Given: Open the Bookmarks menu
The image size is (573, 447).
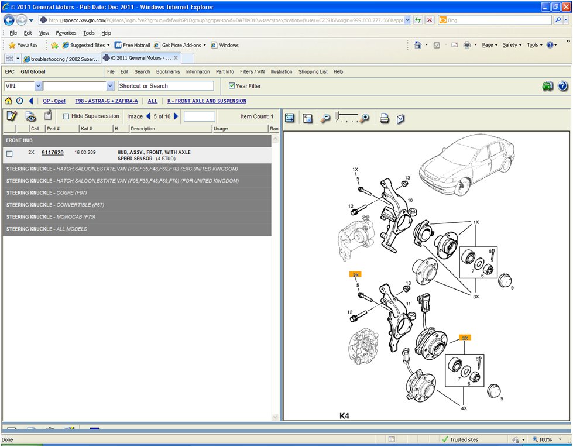Looking at the screenshot, I should click(x=168, y=71).
